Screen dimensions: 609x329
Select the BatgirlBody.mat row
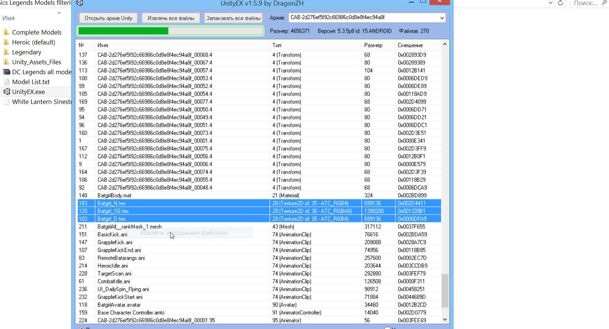pos(114,195)
